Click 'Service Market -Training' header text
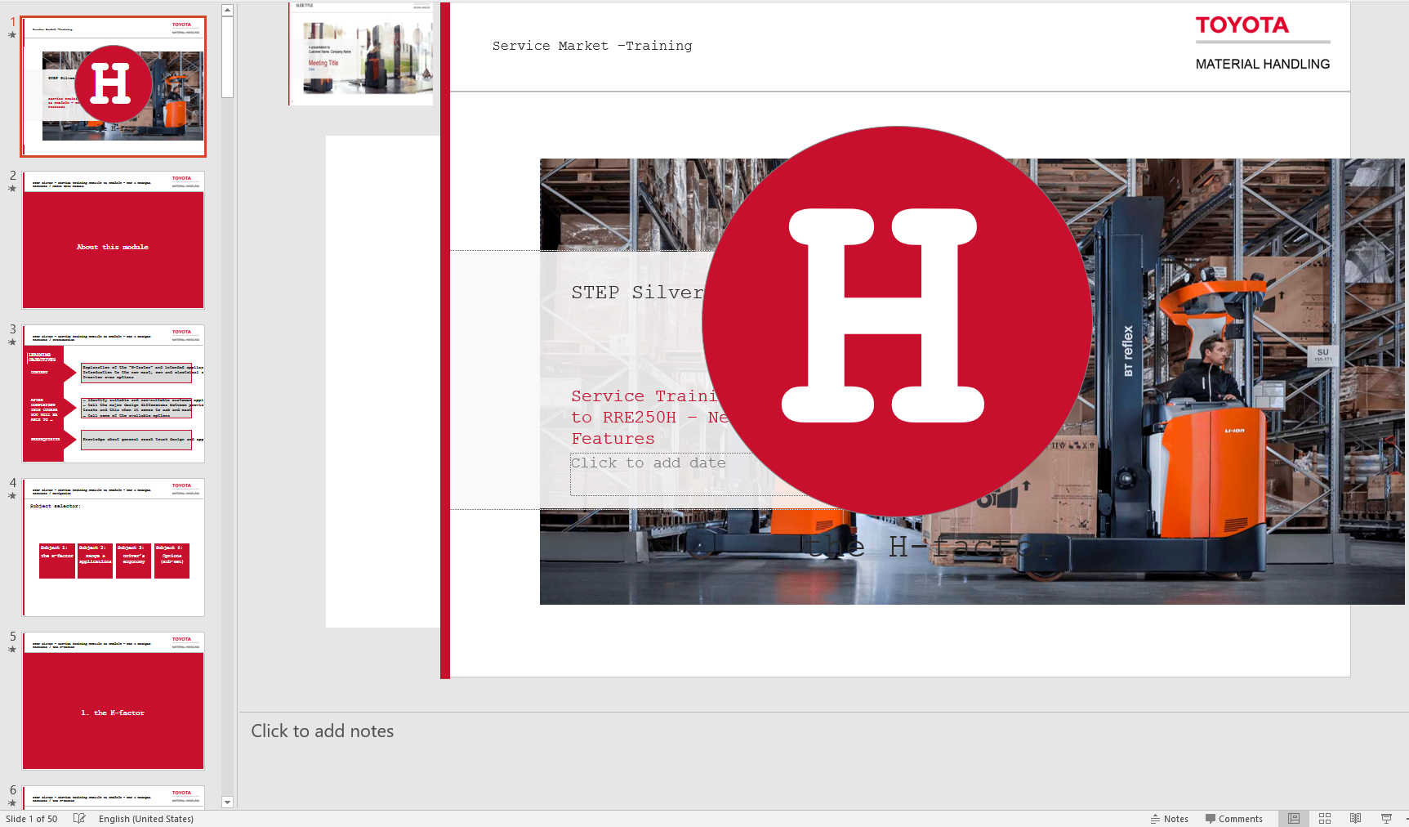The image size is (1409, 827). 592,46
